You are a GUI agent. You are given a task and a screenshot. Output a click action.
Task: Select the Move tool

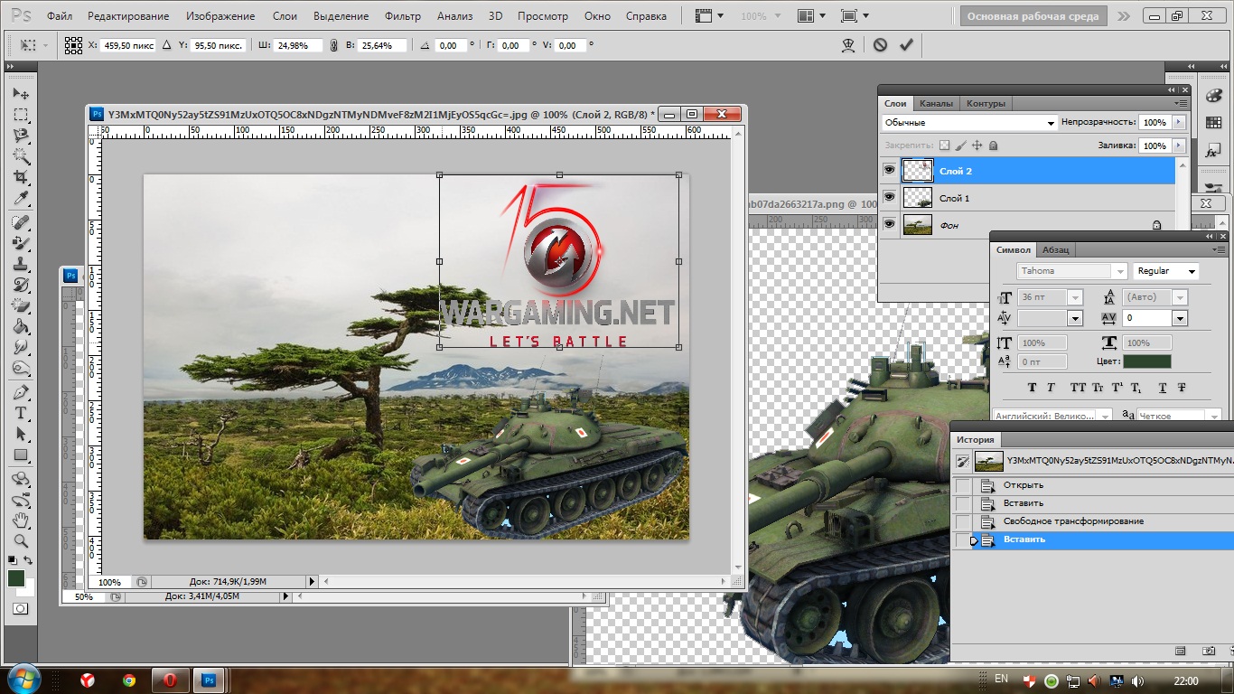(x=21, y=94)
